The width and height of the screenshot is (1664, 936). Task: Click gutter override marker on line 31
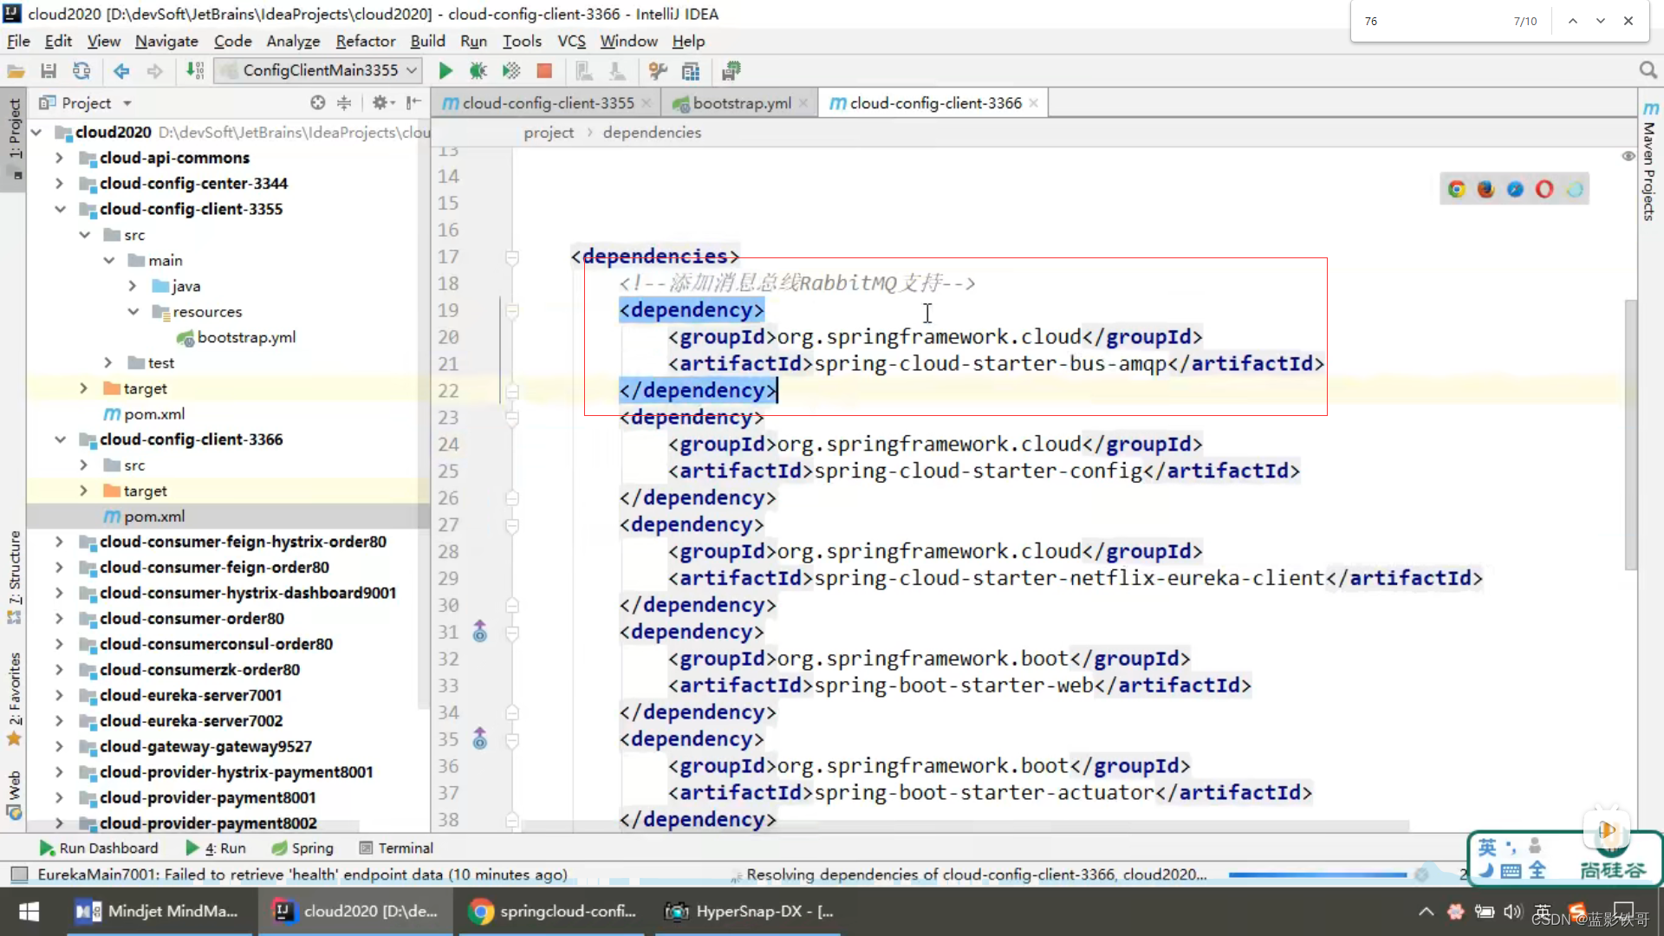(479, 632)
